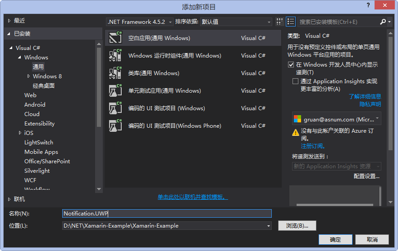
Task: Select the 单元测试应用(通用 Windows) template name
Action: [165, 91]
